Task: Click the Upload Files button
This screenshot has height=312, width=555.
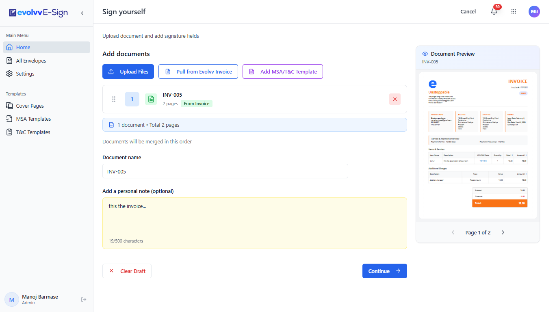Action: [128, 71]
